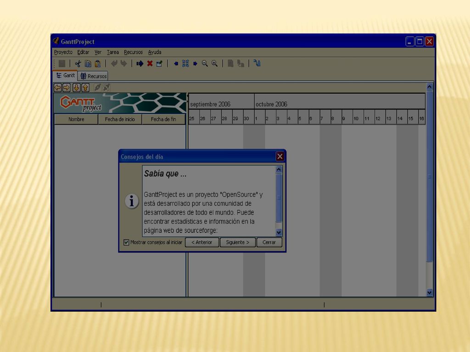Click the < Anterior button
Viewport: 470px width, 352px height.
coord(202,242)
